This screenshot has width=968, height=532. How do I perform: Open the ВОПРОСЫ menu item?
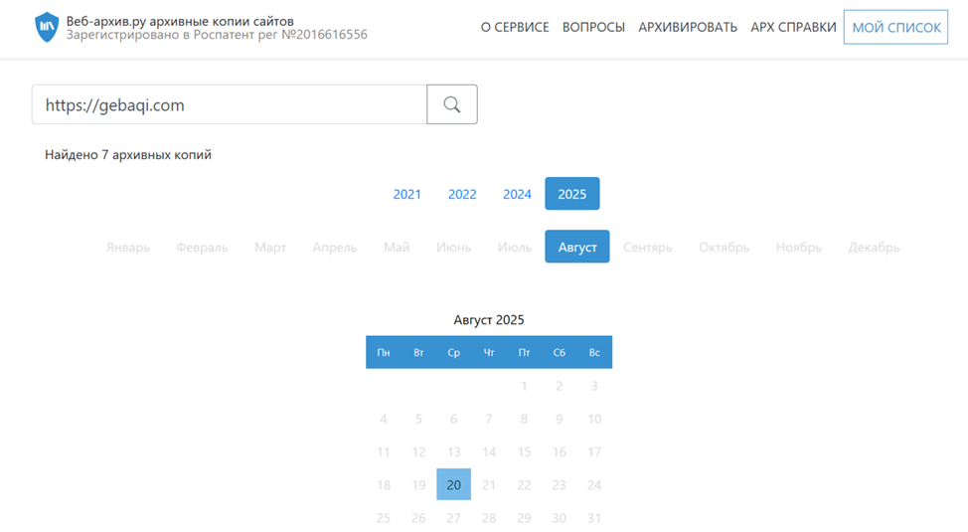pos(593,27)
